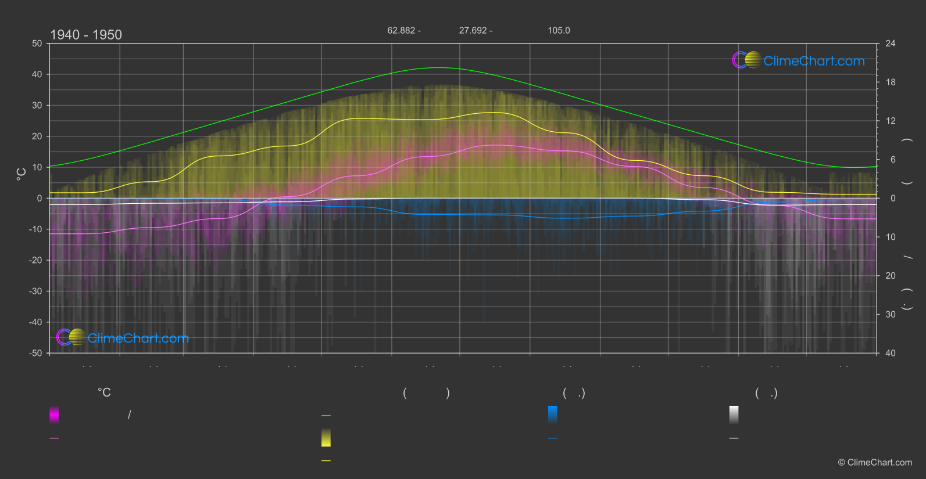Screen dimensions: 926x479
Task: Click the green curve's peak on the chart
Action: [x=438, y=68]
